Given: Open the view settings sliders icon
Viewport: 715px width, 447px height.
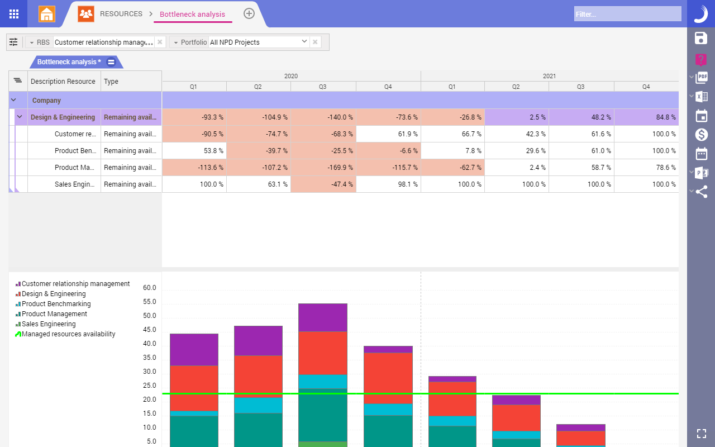Looking at the screenshot, I should point(13,41).
